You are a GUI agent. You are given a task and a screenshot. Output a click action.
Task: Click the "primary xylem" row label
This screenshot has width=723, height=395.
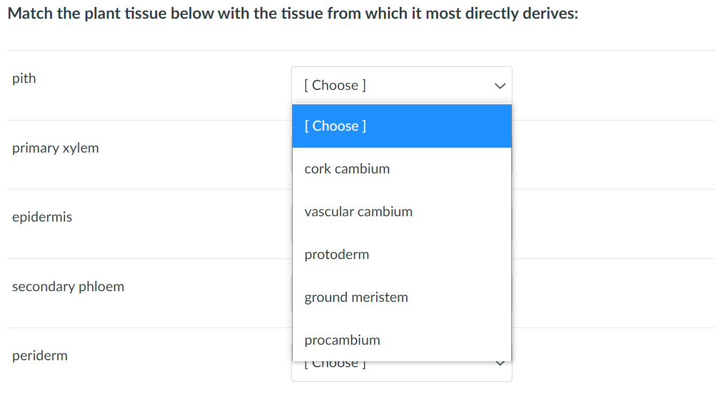(x=55, y=148)
